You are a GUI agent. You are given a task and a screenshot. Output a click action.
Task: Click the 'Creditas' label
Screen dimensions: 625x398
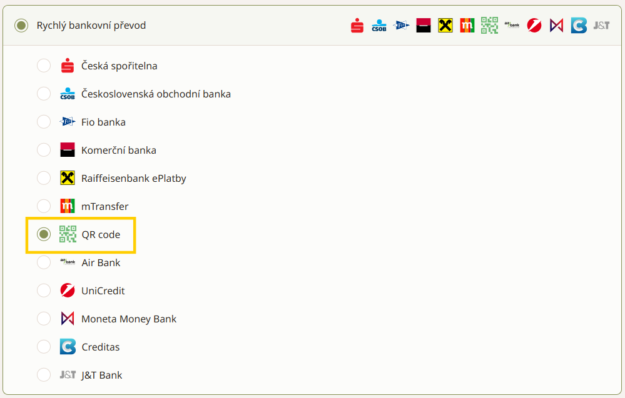101,347
